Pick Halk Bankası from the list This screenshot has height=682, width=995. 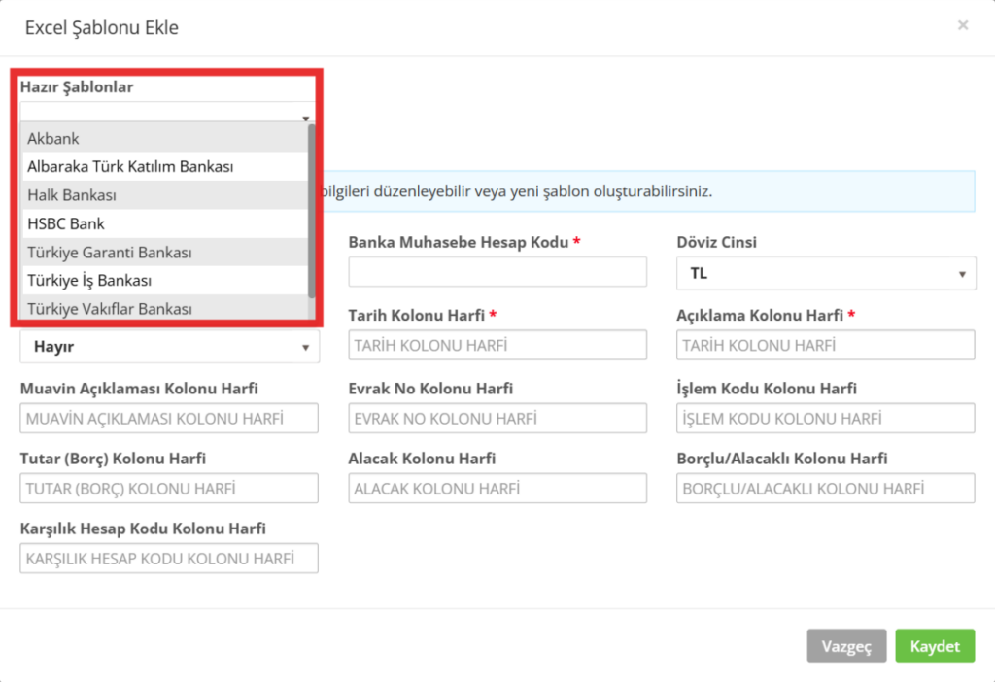pyautogui.click(x=165, y=194)
